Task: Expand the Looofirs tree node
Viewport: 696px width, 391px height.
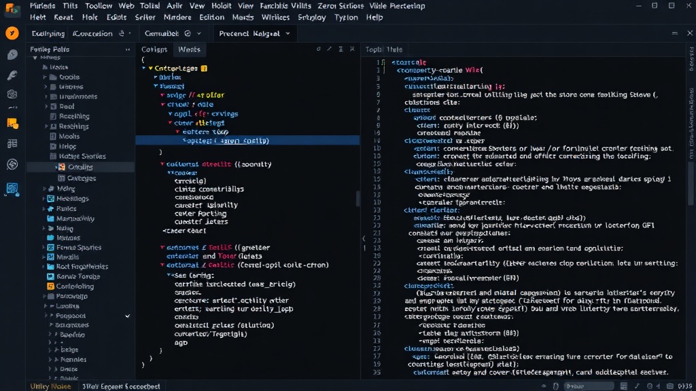Action: [46, 306]
